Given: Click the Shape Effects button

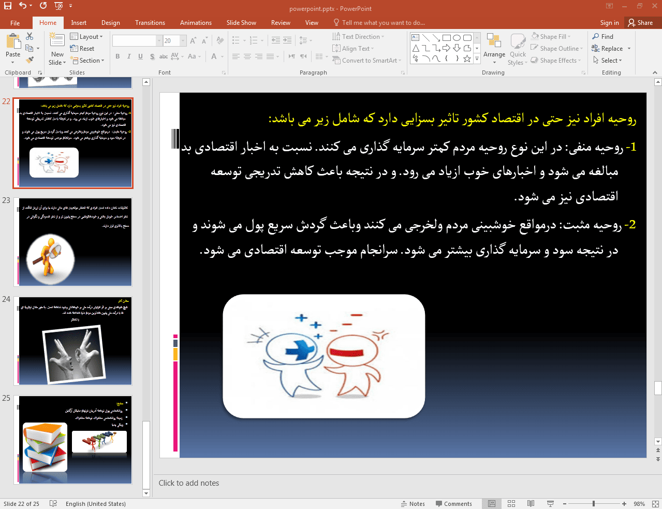Looking at the screenshot, I should (x=556, y=61).
